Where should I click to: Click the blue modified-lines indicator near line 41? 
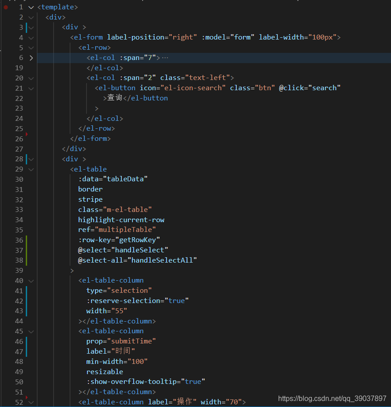27,291
